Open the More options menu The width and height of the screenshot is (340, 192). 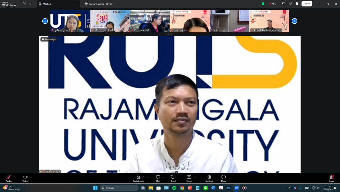224,179
